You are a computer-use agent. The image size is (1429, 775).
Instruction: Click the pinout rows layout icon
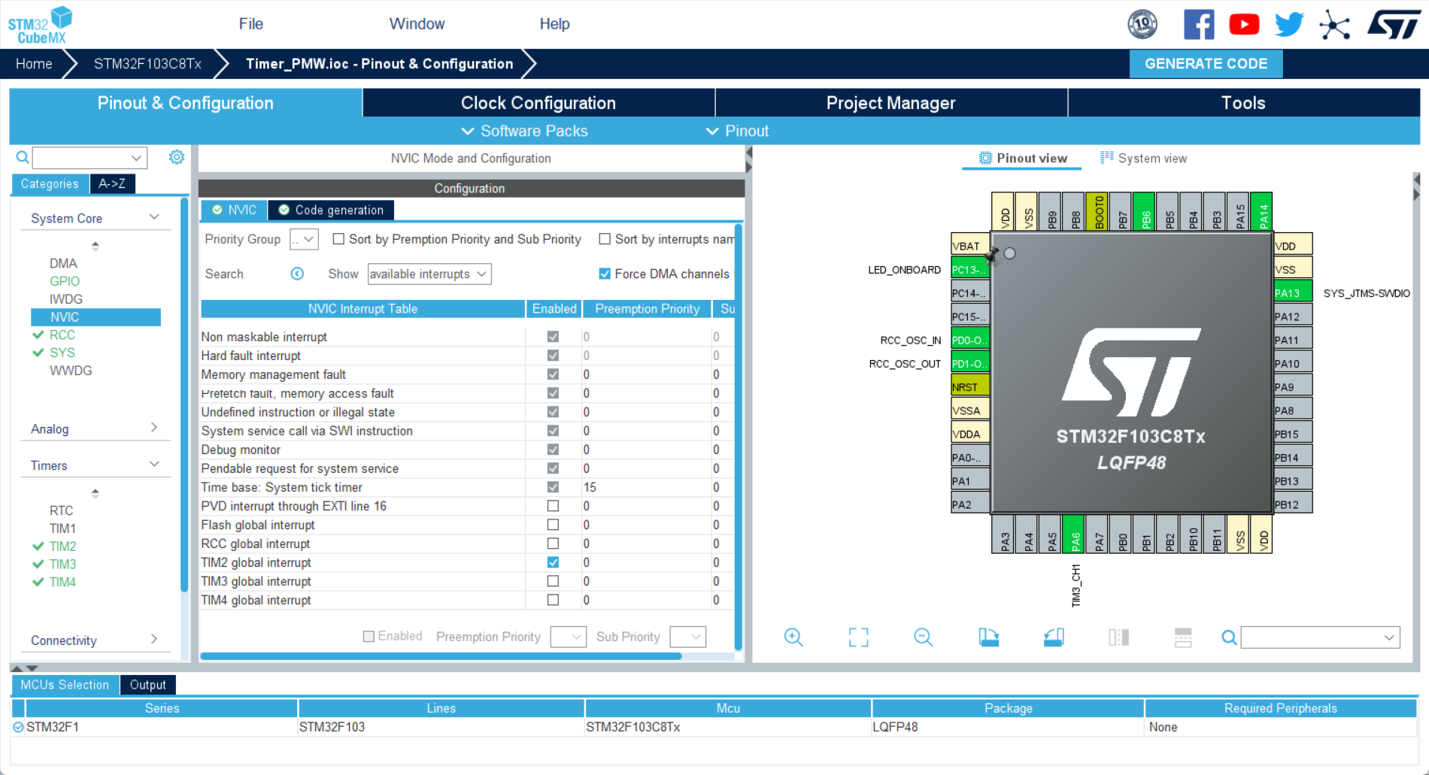click(x=1183, y=637)
